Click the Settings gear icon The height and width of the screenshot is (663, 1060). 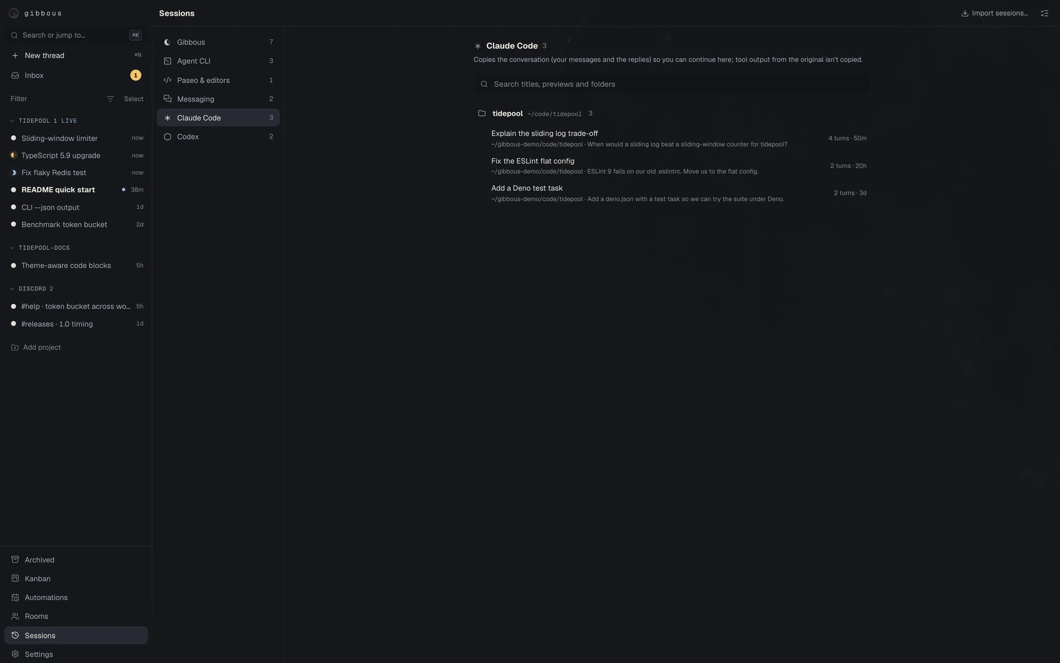(x=15, y=654)
